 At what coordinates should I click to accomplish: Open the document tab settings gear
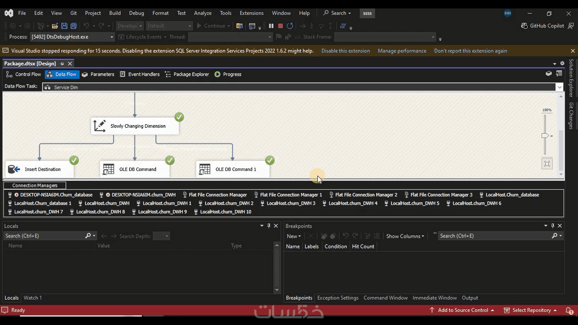point(562,63)
